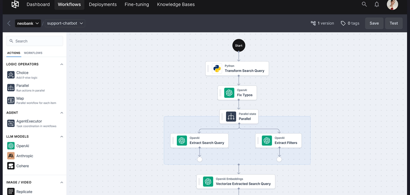The height and width of the screenshot is (195, 410).
Task: Open notifications bell
Action: click(377, 4)
